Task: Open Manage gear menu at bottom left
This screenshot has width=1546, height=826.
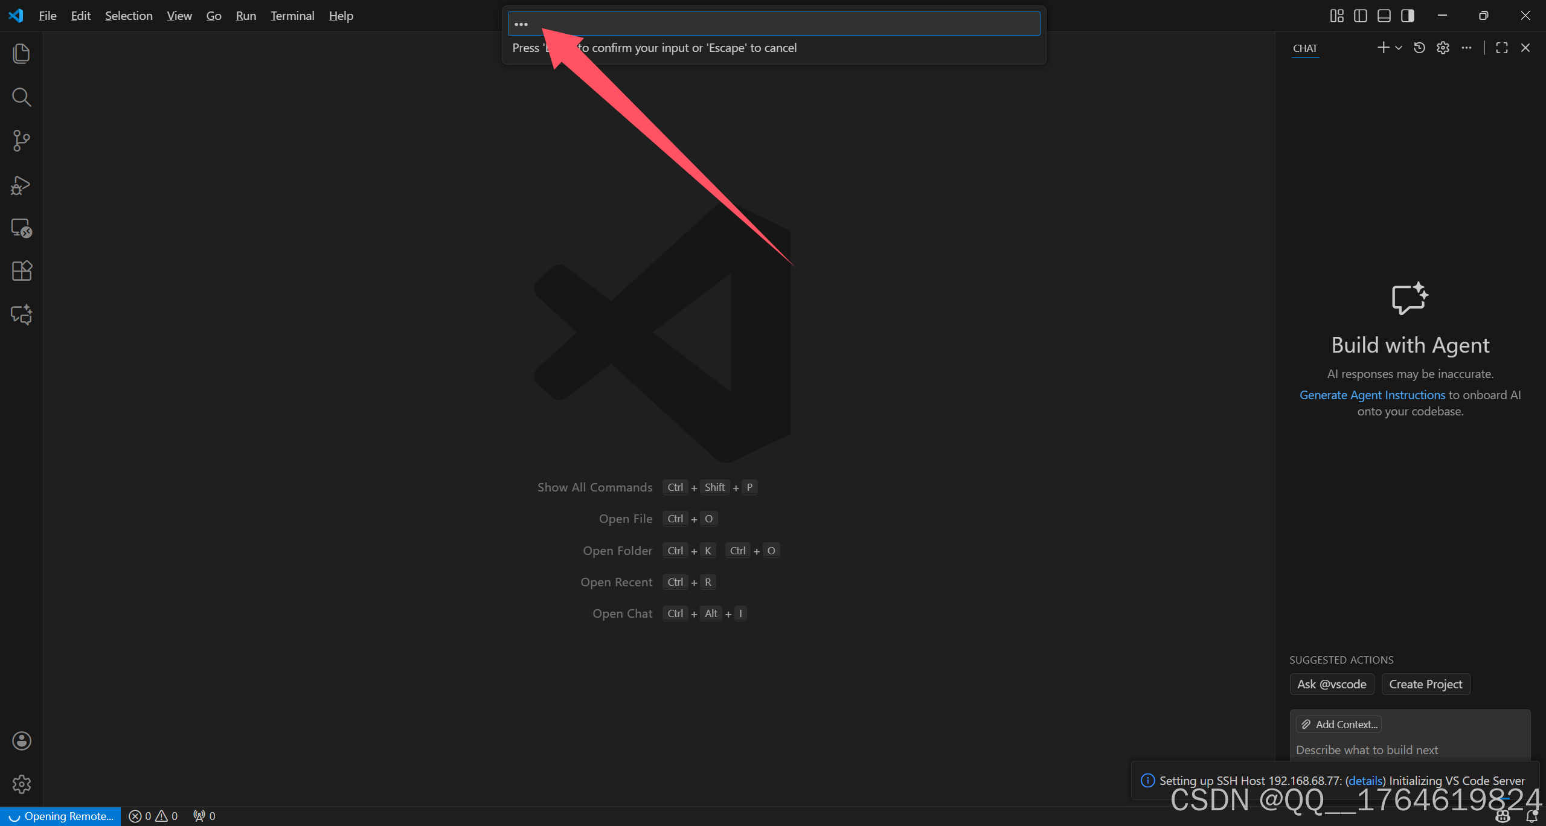Action: (21, 784)
